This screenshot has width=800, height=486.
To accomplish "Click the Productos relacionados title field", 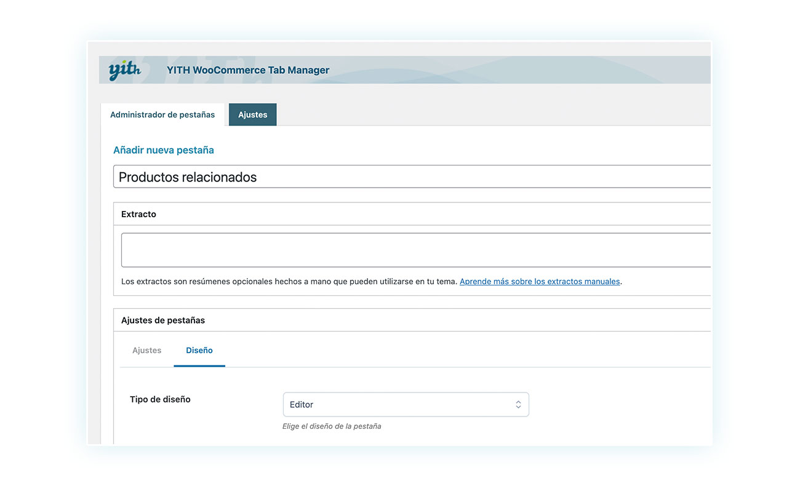I will (412, 177).
